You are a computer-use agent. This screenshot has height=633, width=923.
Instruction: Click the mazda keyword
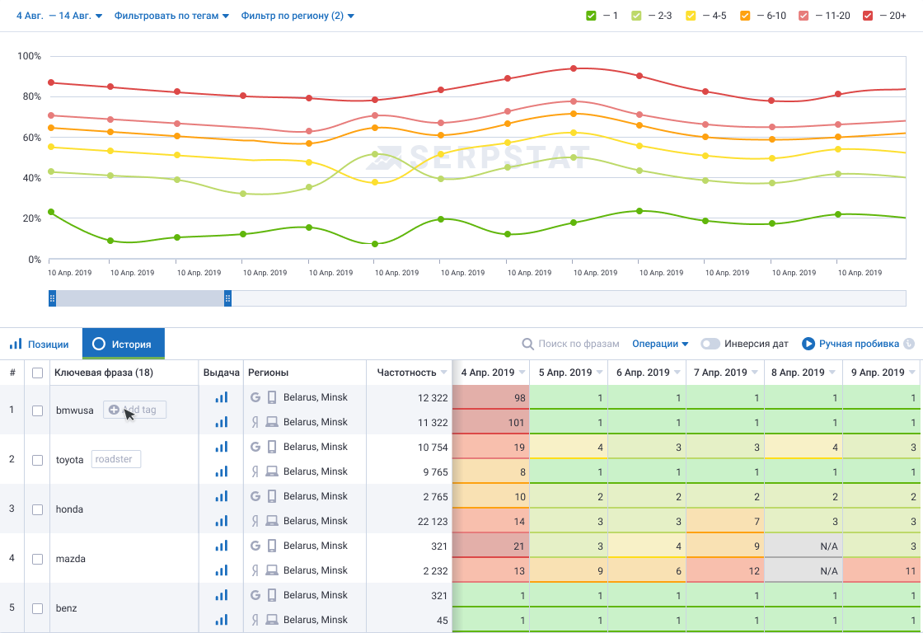(71, 559)
